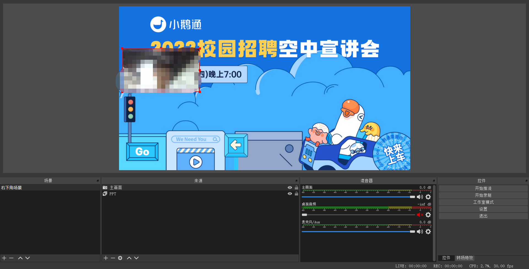529x269 pixels.
Task: Select the 右下角场景 scene
Action: pyautogui.click(x=50, y=188)
